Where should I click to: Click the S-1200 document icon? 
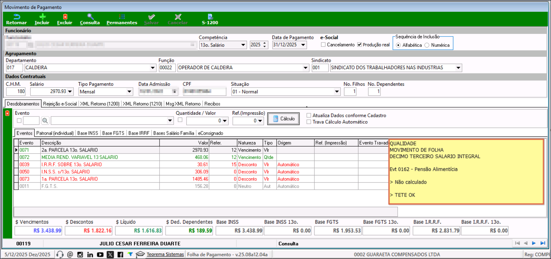210,17
